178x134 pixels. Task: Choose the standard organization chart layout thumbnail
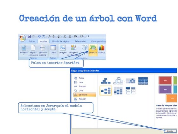click(x=106, y=81)
